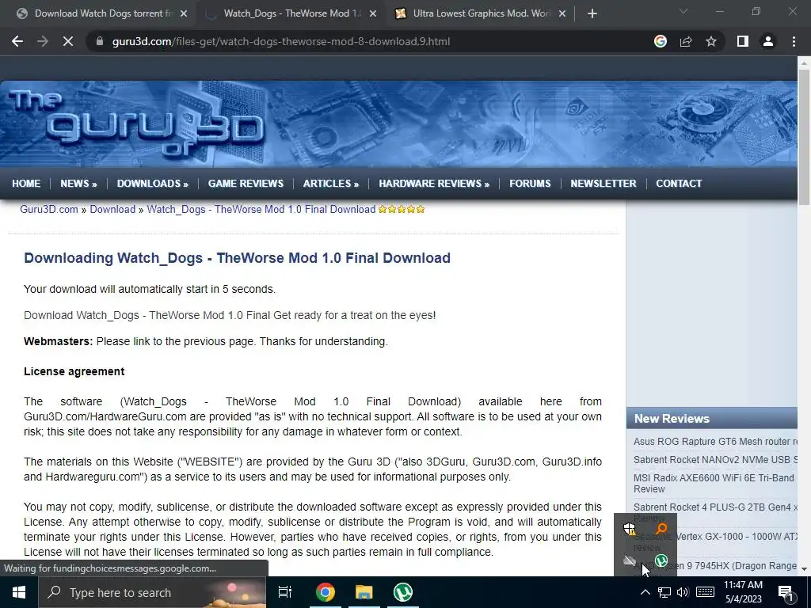Open the browser side panel
Screen dimensions: 811x608
click(743, 41)
